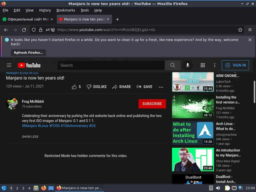Open the YouTube apps grid
This screenshot has width=256, height=192.
coord(202,65)
